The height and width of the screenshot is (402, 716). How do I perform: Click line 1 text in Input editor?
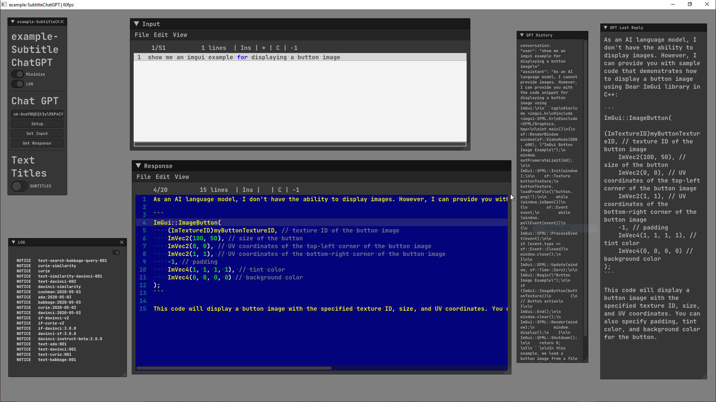tap(244, 57)
